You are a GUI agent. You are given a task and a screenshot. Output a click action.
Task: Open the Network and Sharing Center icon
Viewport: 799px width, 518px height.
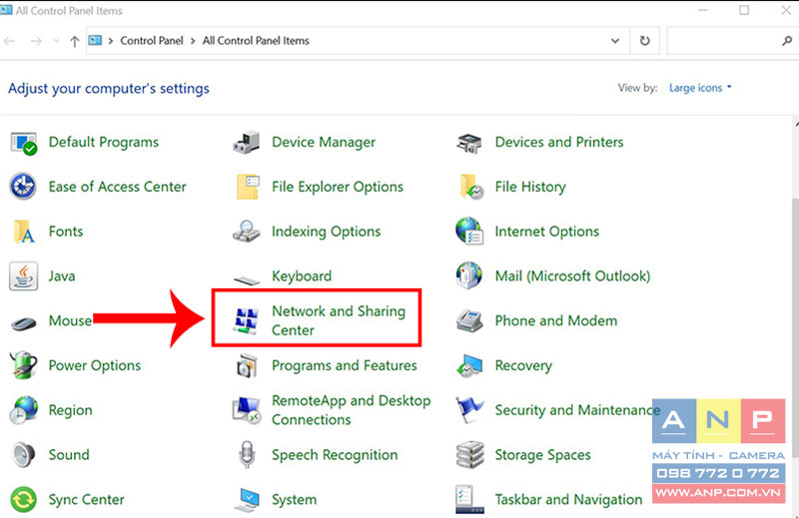click(x=246, y=321)
